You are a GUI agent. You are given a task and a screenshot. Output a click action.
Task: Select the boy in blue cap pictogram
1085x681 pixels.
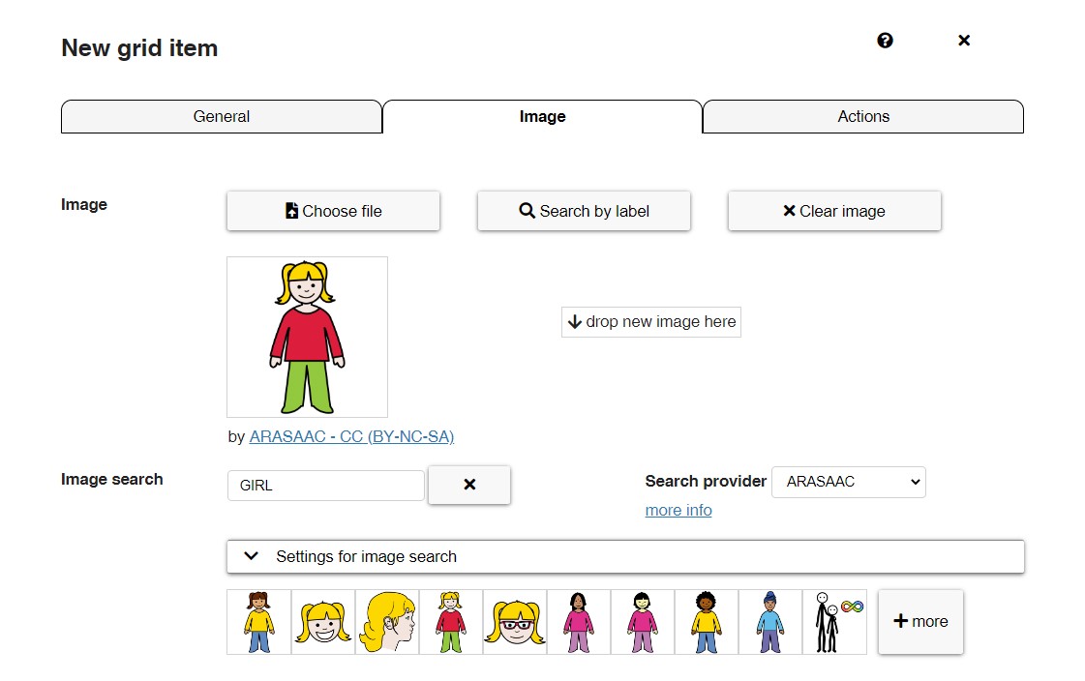771,621
